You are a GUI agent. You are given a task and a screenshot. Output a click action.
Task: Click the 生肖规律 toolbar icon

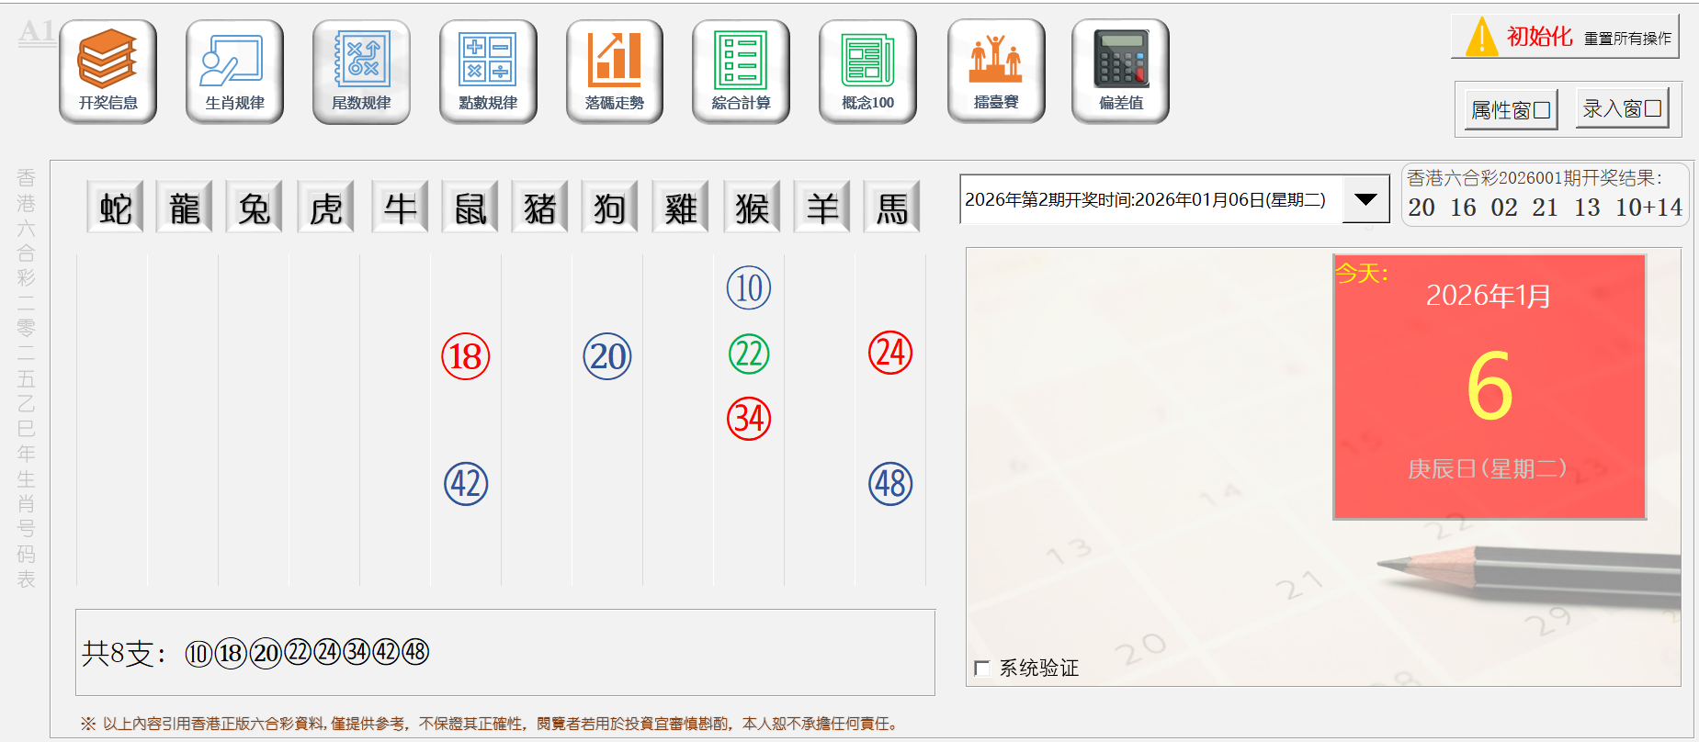click(234, 71)
